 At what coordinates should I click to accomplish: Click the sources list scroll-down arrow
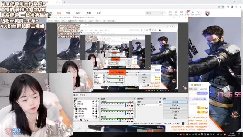98,118
